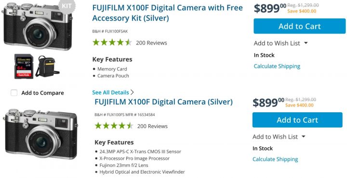
Task: Open See All Details link
Action: click(x=110, y=92)
